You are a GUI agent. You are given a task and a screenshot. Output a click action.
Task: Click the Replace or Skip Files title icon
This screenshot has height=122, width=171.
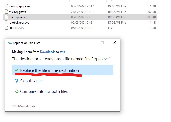point(9,43)
